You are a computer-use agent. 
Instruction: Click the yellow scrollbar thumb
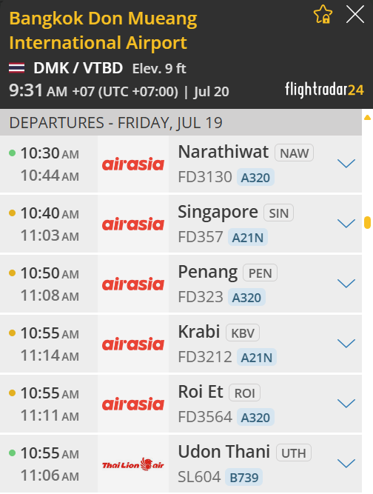pyautogui.click(x=367, y=222)
